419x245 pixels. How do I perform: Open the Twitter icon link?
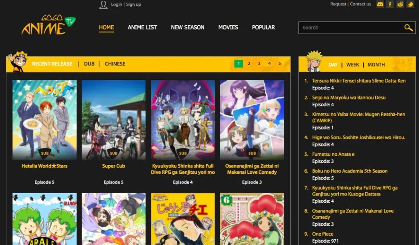(410, 4)
